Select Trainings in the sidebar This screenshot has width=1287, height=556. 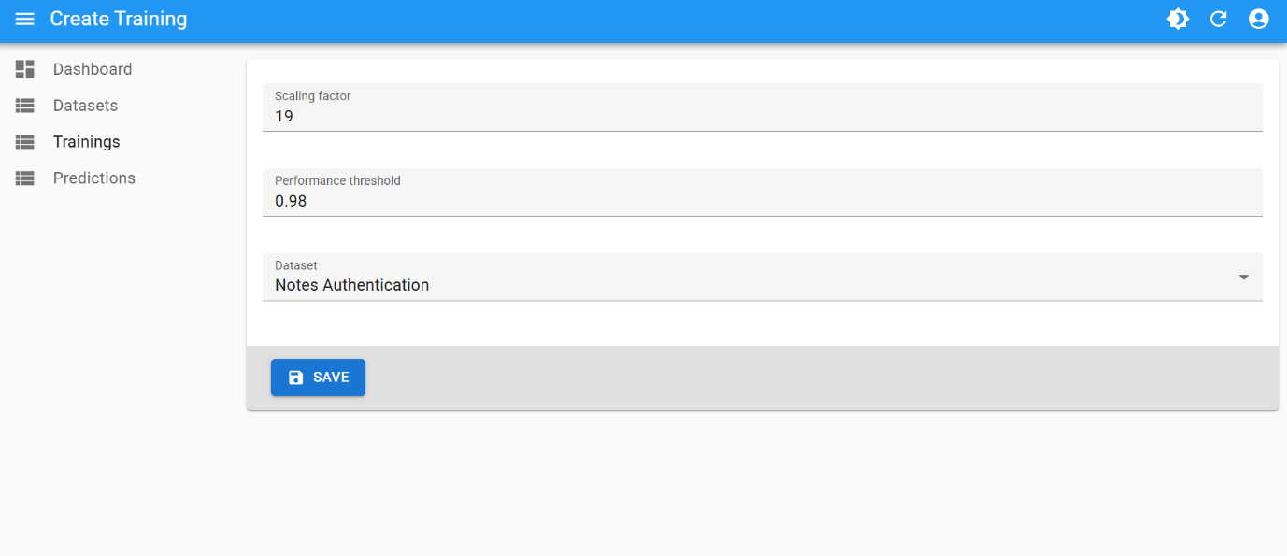click(x=86, y=142)
